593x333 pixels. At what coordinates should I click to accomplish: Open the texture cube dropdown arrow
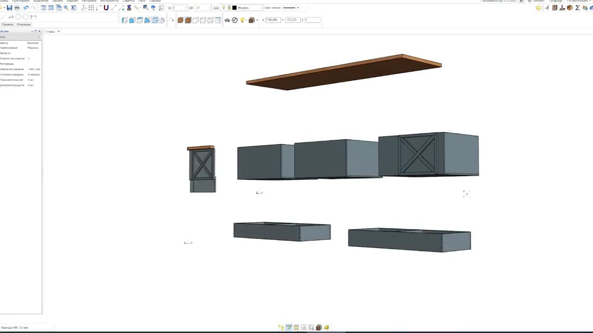tap(257, 20)
